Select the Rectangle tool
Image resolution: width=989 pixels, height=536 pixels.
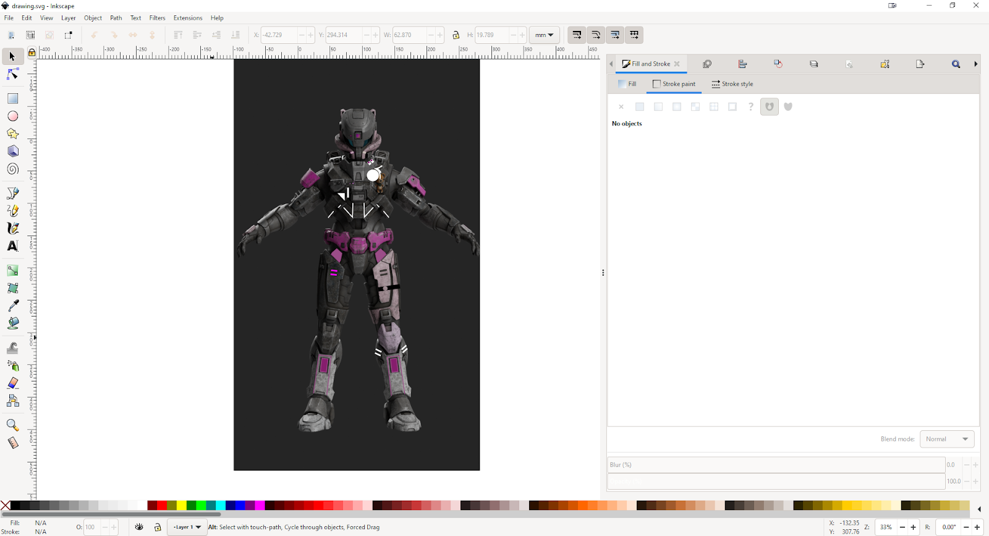(12, 98)
